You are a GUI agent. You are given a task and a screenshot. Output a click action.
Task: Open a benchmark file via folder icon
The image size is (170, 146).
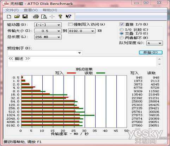coord(17,16)
